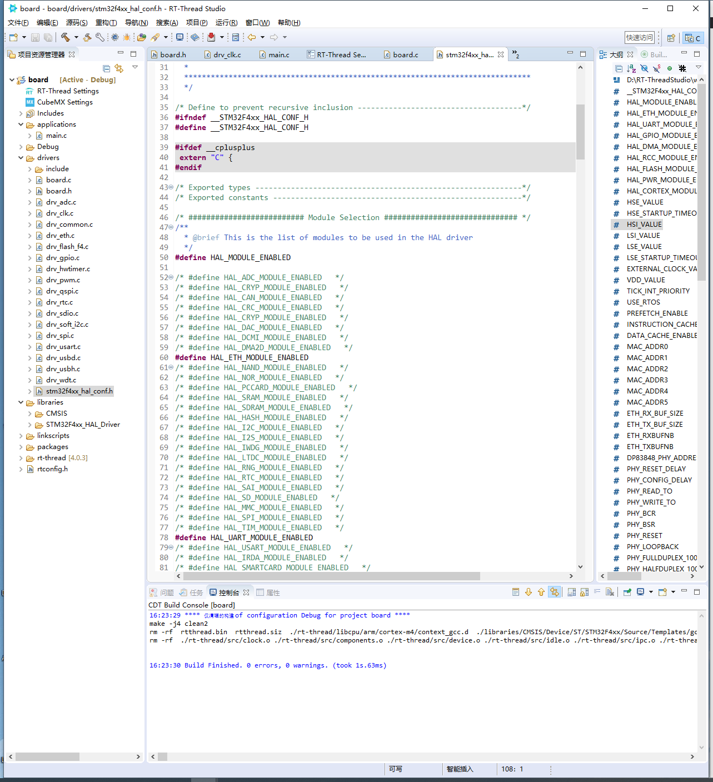The image size is (713, 782).
Task: Expand the rt-thread folder
Action: [x=21, y=458]
